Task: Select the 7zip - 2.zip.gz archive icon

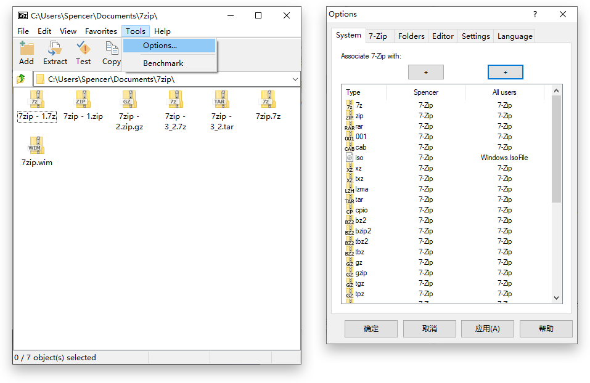Action: (129, 99)
